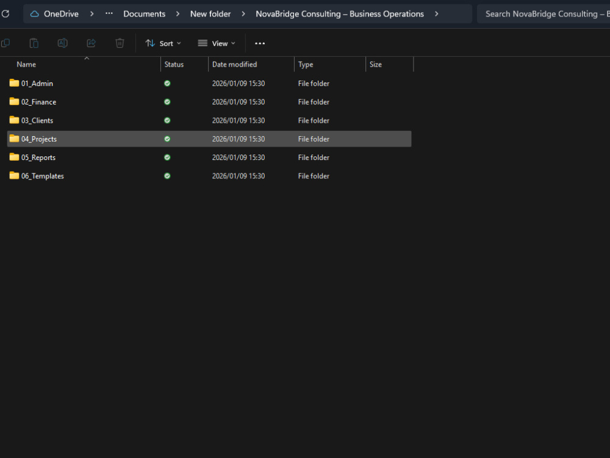Sort by the Name column header

coord(26,65)
